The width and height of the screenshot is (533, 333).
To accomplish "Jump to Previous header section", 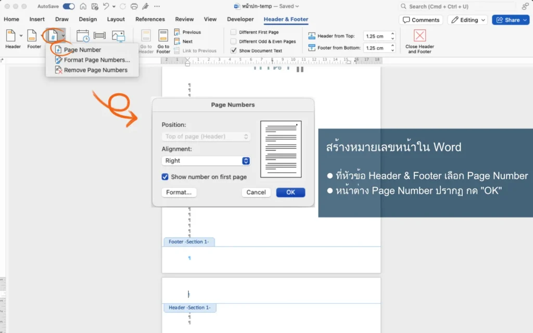I will pos(187,32).
